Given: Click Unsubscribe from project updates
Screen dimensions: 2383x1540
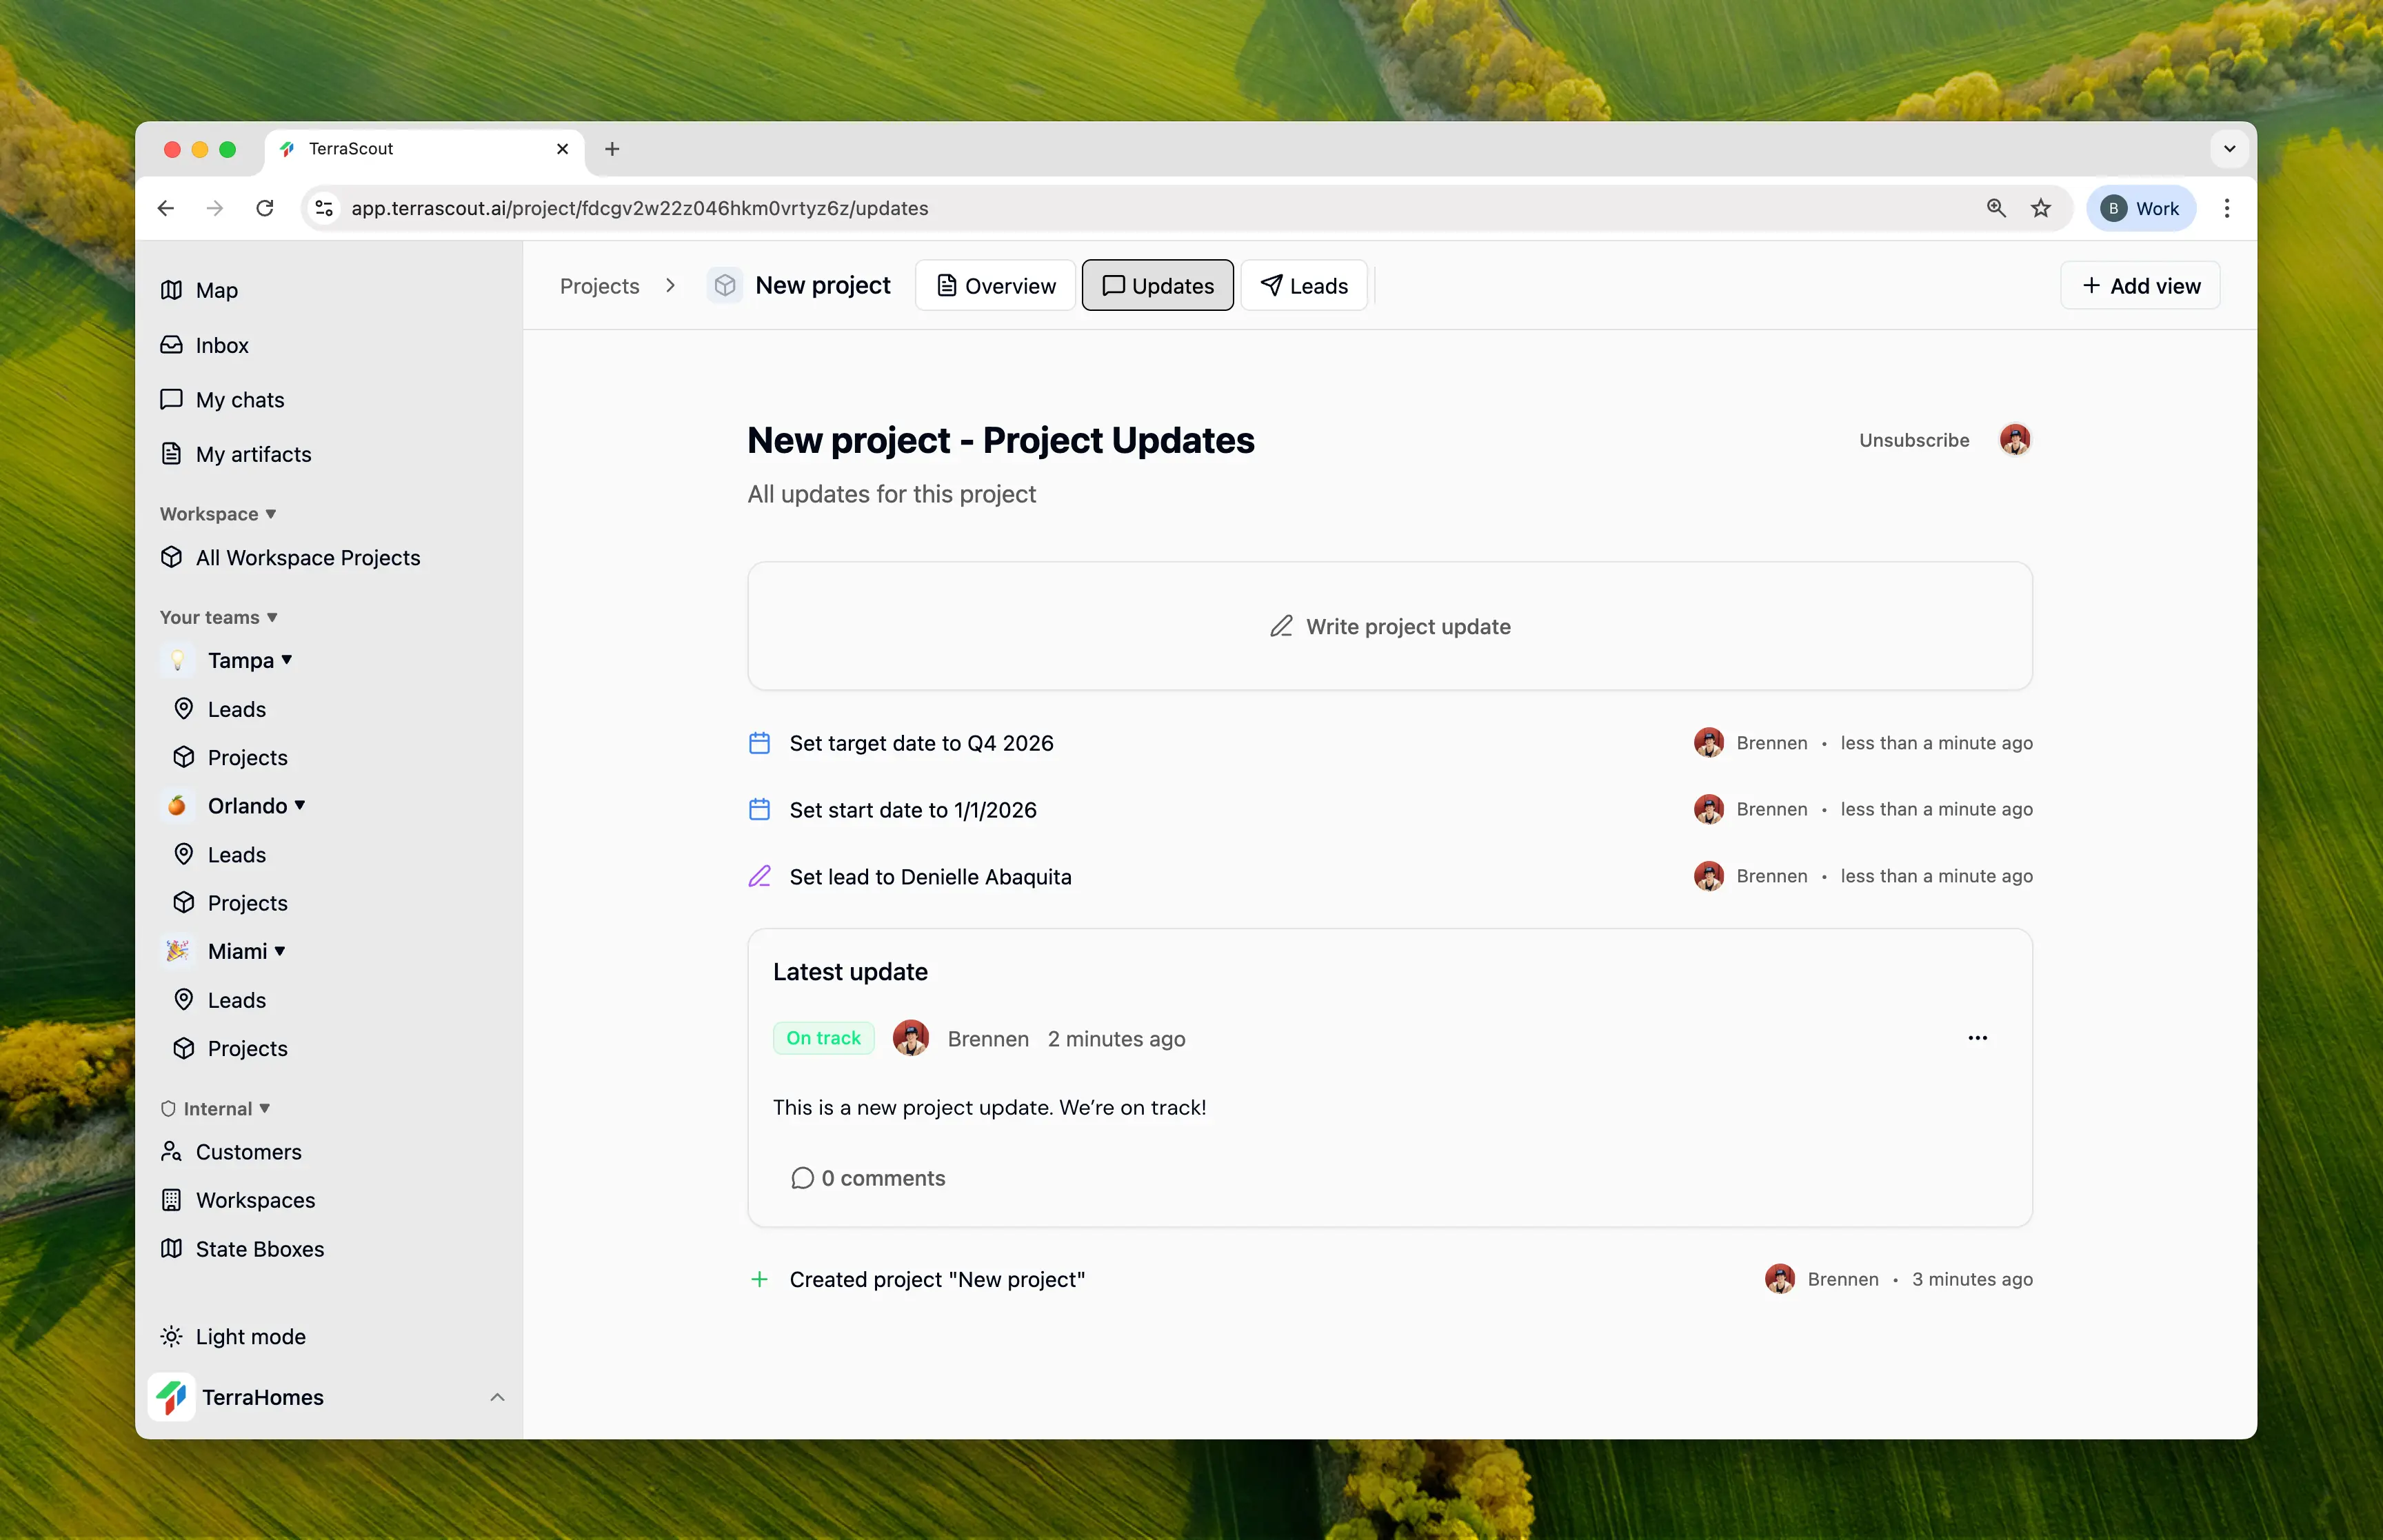Looking at the screenshot, I should tap(1913, 440).
